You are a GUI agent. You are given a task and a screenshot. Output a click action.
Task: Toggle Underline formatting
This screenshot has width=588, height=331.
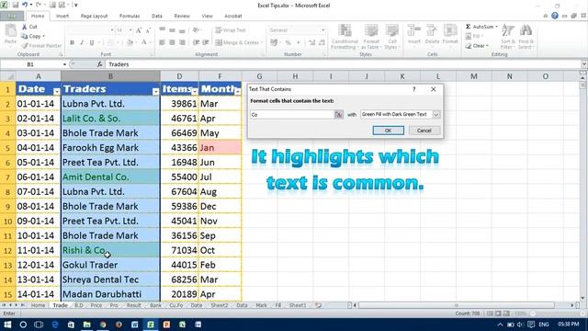92,43
